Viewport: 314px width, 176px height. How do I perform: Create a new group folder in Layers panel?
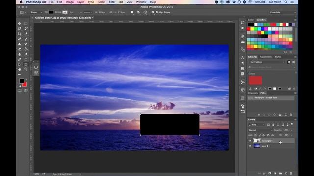coord(280,173)
